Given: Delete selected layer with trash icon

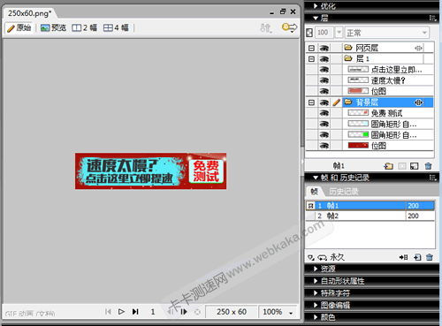Looking at the screenshot, I should click(x=429, y=166).
